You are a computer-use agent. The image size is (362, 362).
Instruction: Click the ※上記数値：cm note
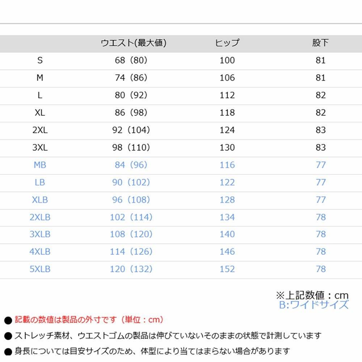pos(312,295)
